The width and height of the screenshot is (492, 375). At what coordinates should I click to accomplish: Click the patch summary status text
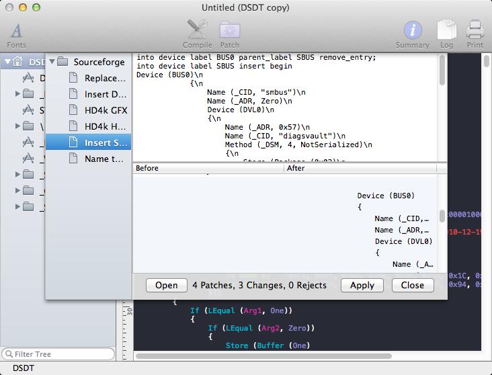(259, 285)
